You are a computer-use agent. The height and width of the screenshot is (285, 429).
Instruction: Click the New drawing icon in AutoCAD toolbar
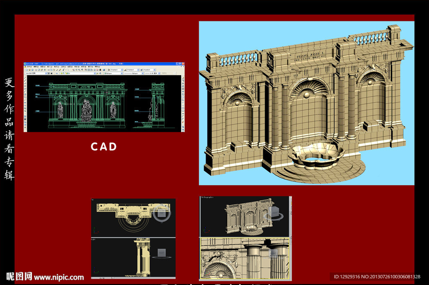coord(26,70)
